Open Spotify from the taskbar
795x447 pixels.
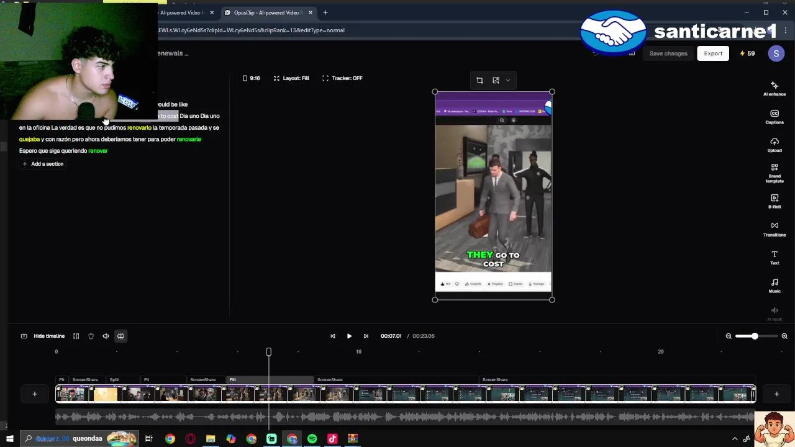[312, 439]
